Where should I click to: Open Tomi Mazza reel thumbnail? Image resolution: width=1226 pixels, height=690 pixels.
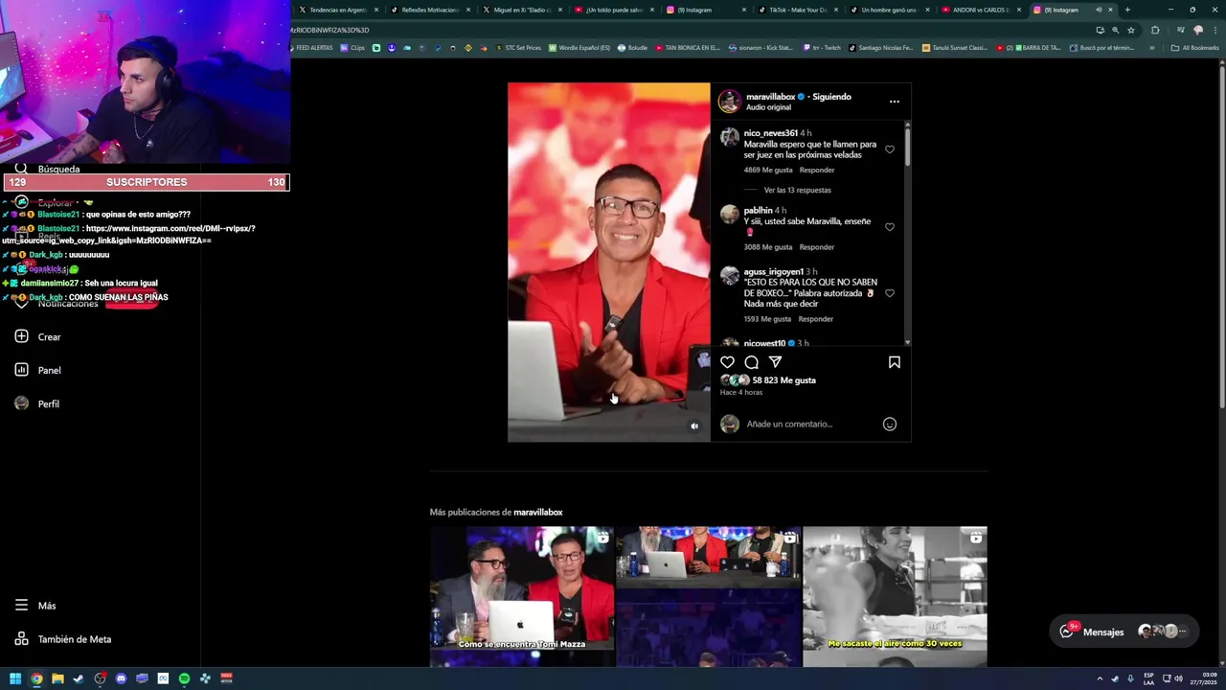(x=522, y=596)
